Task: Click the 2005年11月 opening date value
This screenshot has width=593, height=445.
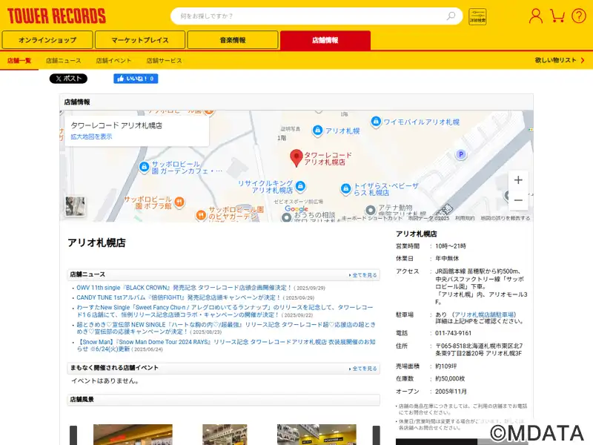Action: click(451, 392)
